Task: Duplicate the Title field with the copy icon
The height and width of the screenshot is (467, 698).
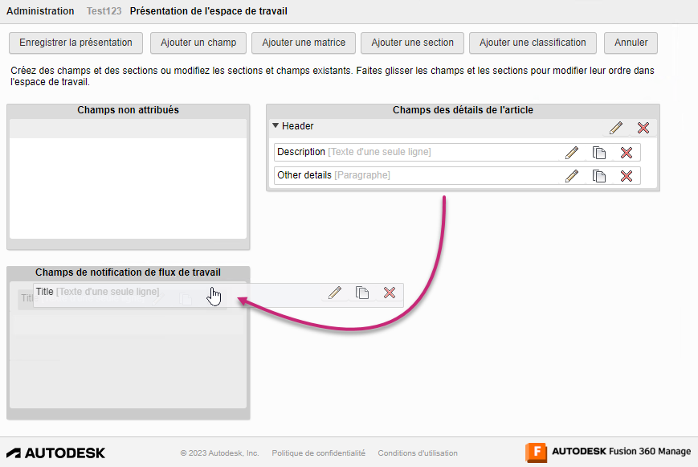Action: (362, 293)
